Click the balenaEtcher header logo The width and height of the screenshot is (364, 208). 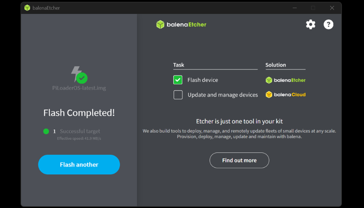(181, 25)
